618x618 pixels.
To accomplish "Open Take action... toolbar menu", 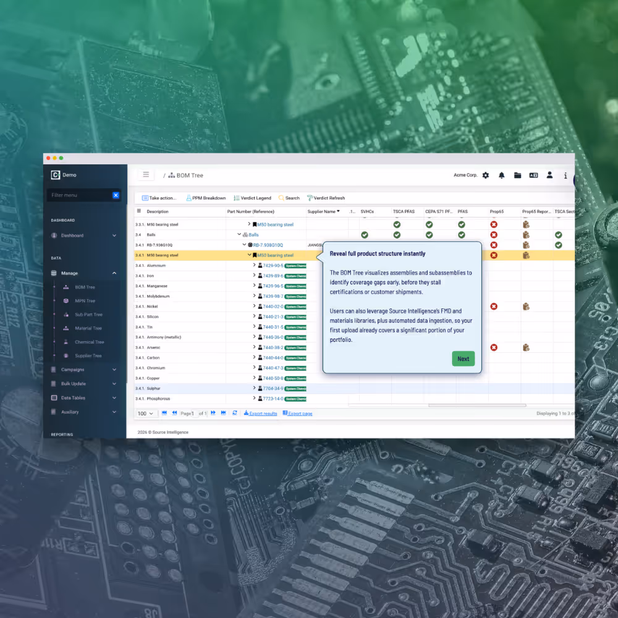I will [159, 198].
